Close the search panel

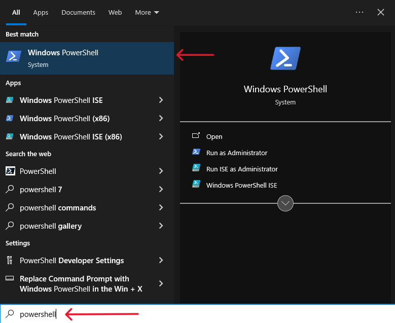(381, 12)
